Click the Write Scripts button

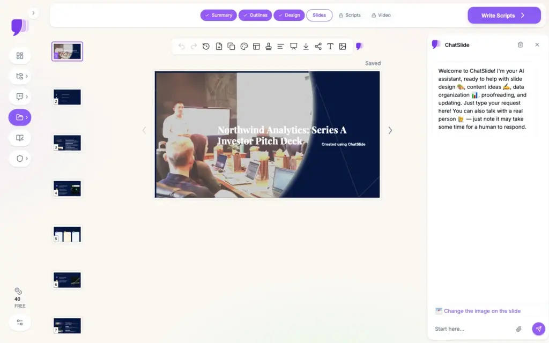(x=504, y=16)
